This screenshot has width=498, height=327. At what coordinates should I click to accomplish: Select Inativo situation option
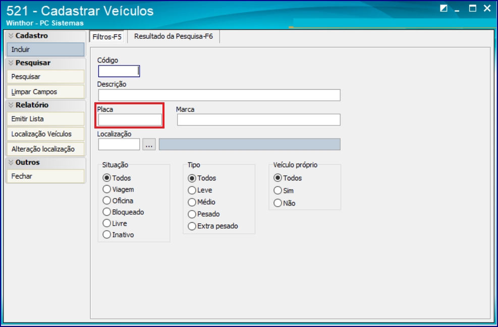click(119, 235)
